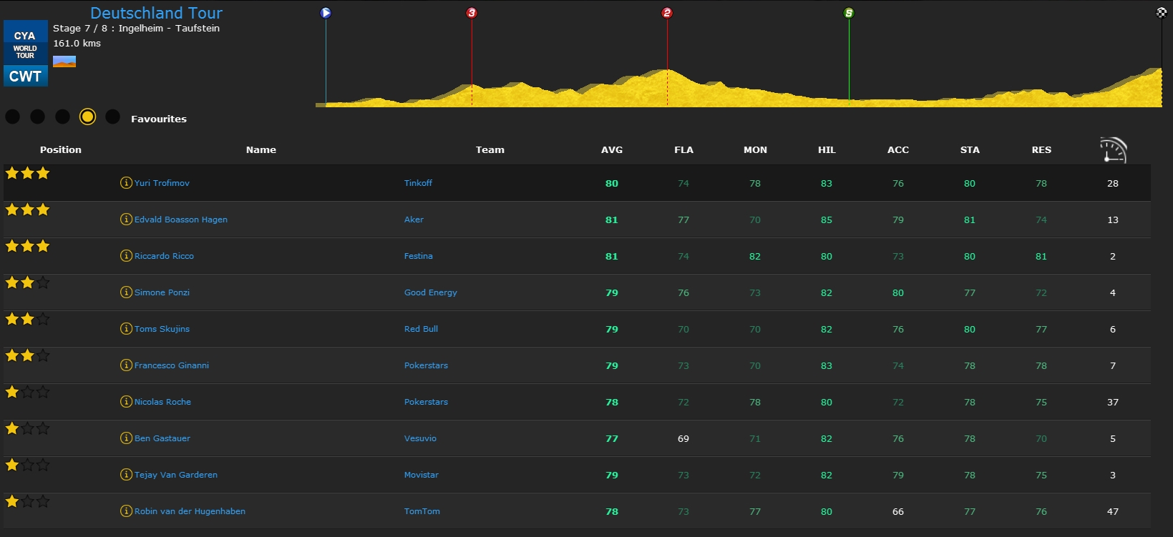Click three-star rating for Yuri Trofimov
Screen dimensions: 1173x537
point(27,173)
